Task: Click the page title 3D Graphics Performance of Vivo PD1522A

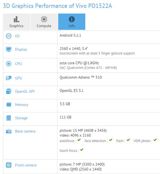Action: point(58,6)
